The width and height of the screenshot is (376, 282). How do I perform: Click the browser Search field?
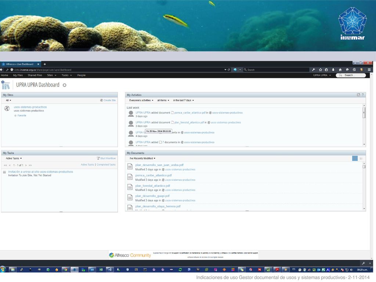tap(276, 70)
